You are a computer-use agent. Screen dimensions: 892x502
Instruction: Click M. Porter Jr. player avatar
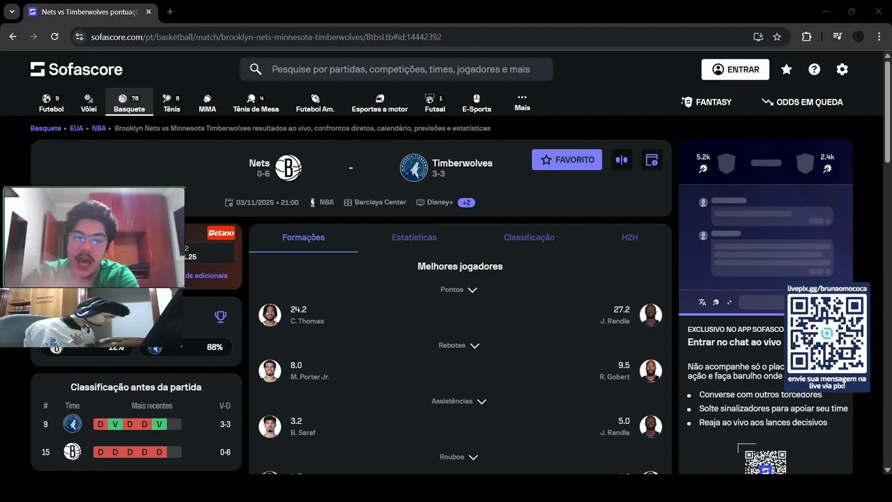click(x=270, y=371)
